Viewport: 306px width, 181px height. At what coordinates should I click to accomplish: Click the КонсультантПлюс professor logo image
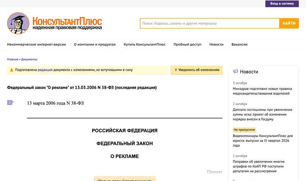click(x=18, y=23)
